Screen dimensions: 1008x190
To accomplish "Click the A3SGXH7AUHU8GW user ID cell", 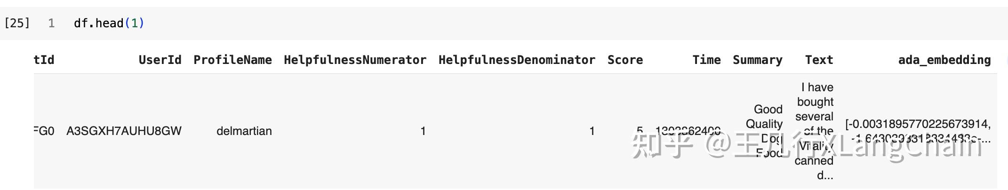I will click(x=124, y=131).
